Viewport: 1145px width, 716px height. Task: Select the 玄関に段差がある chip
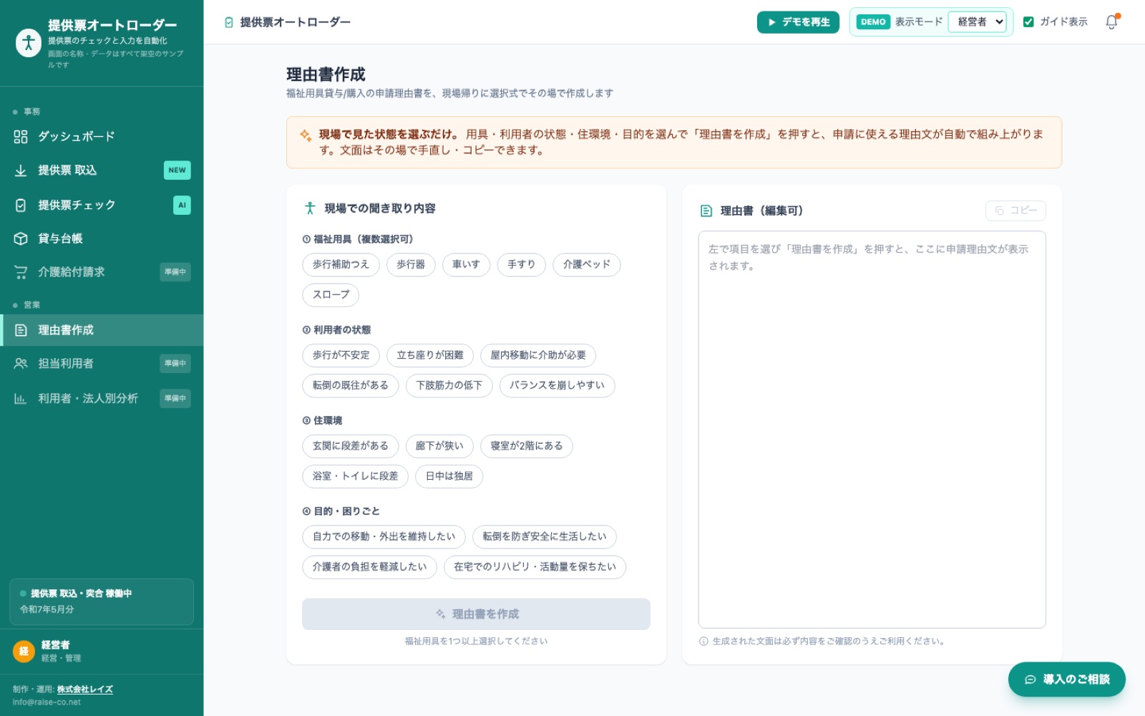pos(351,446)
